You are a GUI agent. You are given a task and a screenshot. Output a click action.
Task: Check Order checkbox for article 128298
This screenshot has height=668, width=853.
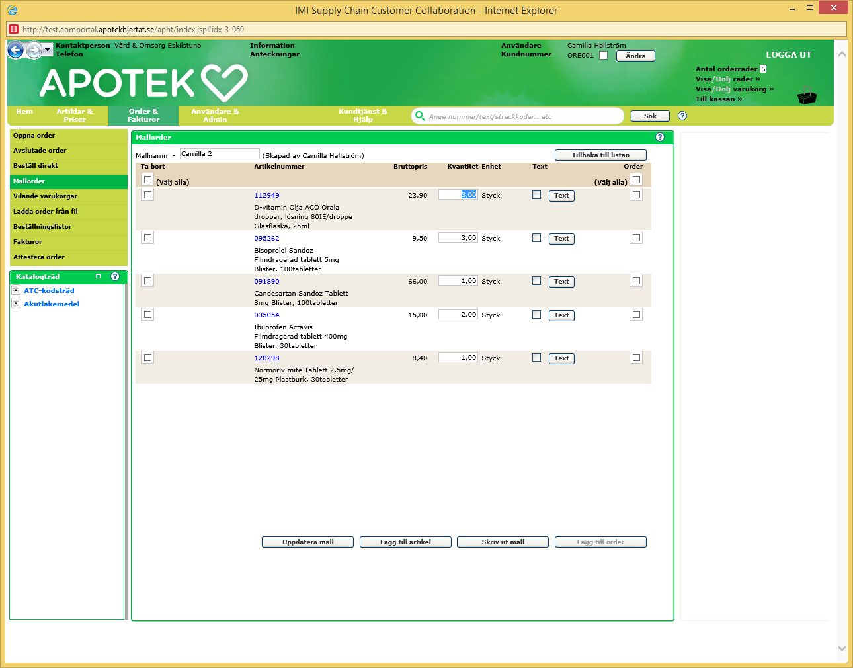pyautogui.click(x=636, y=357)
